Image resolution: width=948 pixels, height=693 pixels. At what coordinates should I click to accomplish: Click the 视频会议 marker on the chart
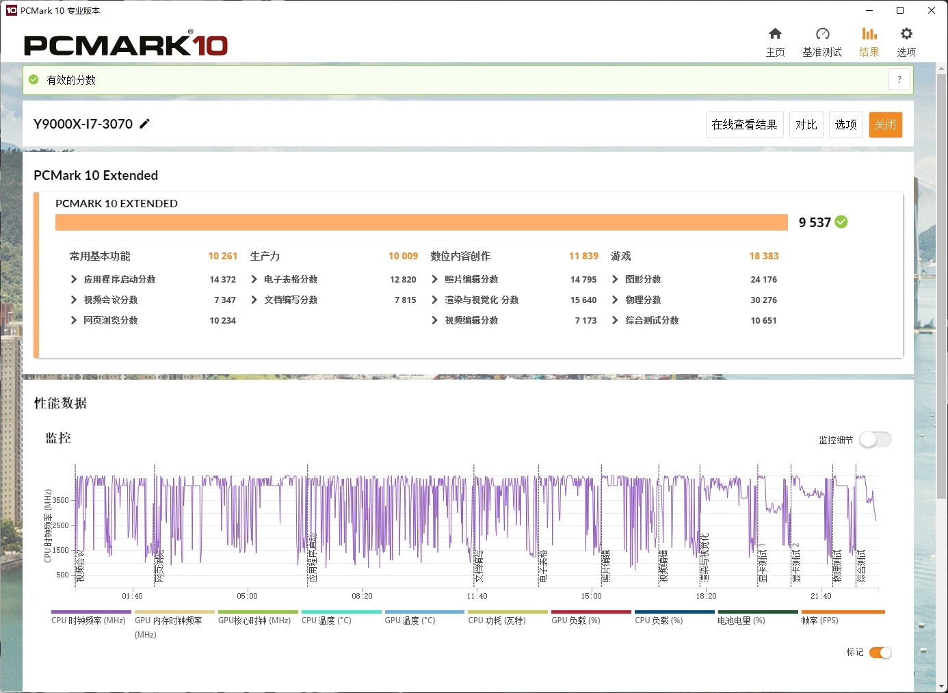pos(80,566)
